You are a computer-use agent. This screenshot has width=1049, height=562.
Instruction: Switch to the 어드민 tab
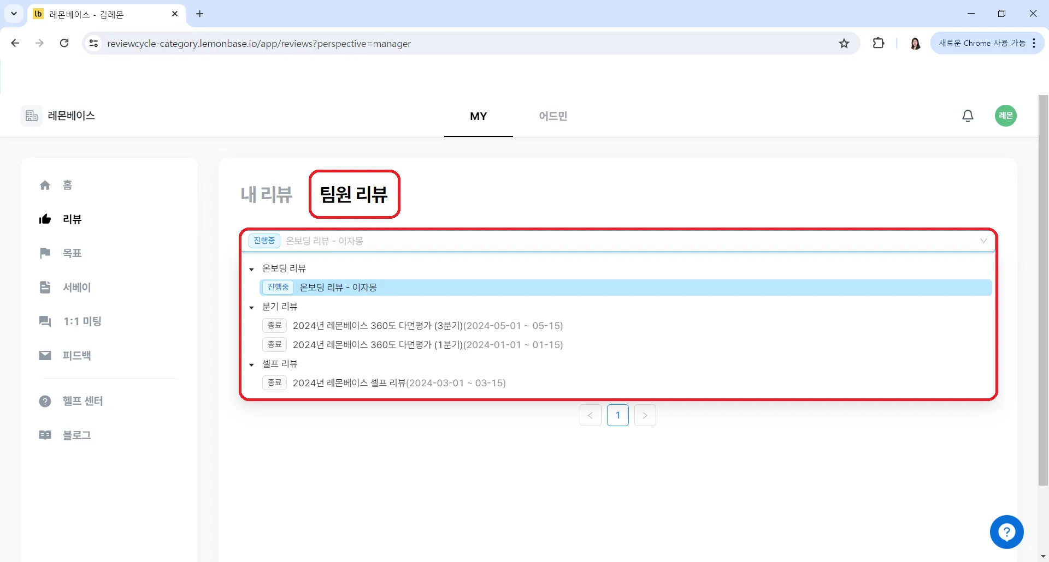point(553,116)
